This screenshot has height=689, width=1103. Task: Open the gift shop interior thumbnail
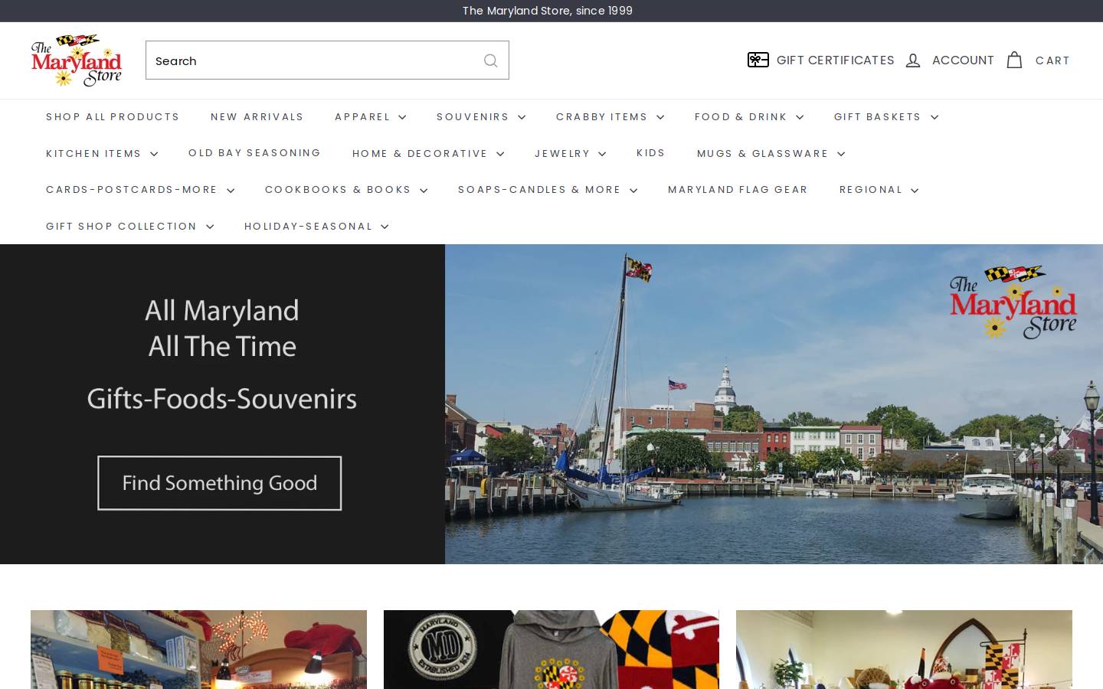tap(904, 649)
